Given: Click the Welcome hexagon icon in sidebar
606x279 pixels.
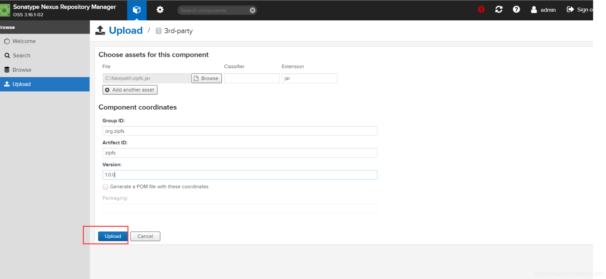Looking at the screenshot, I should (x=7, y=41).
